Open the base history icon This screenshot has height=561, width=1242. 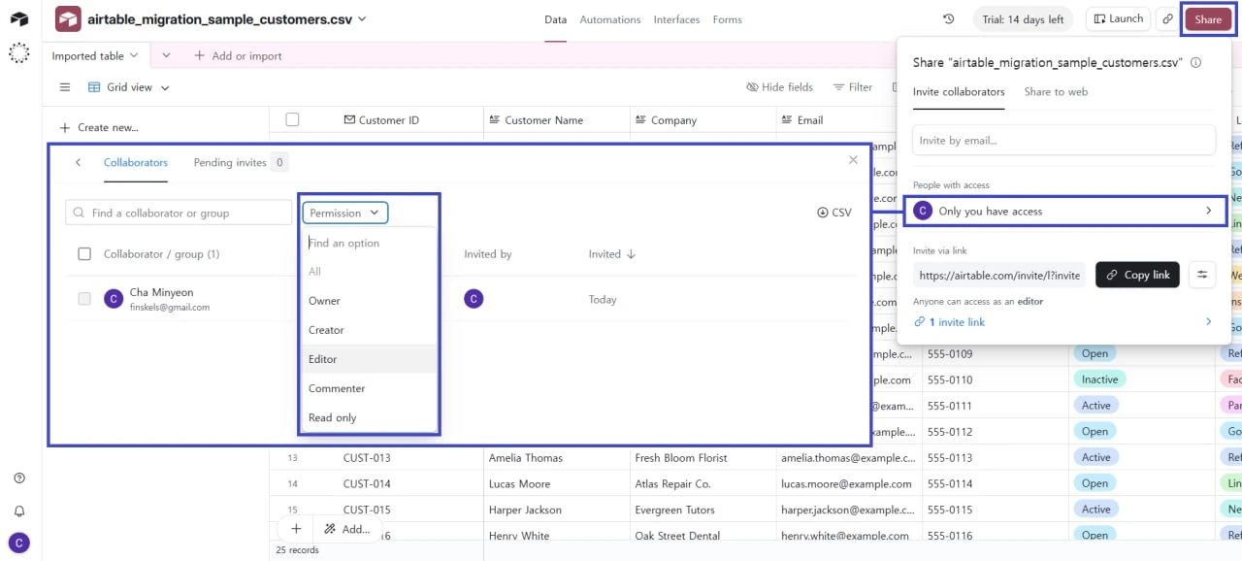(949, 19)
